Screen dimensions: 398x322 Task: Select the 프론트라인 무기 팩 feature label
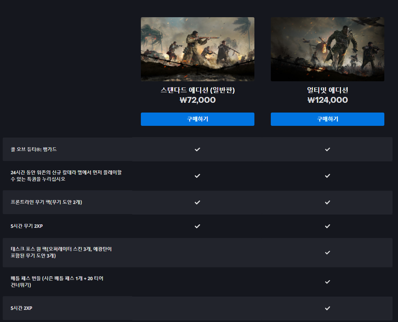[46, 202]
